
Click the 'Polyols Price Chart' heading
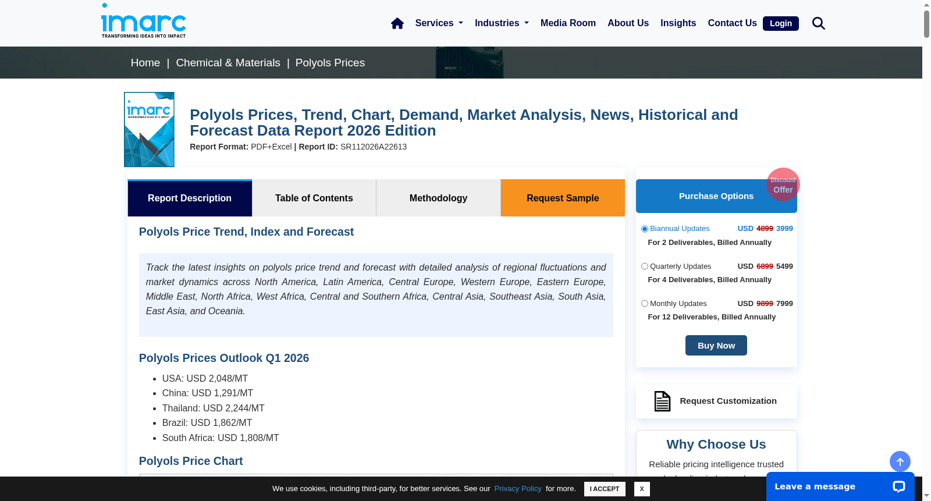[191, 461]
